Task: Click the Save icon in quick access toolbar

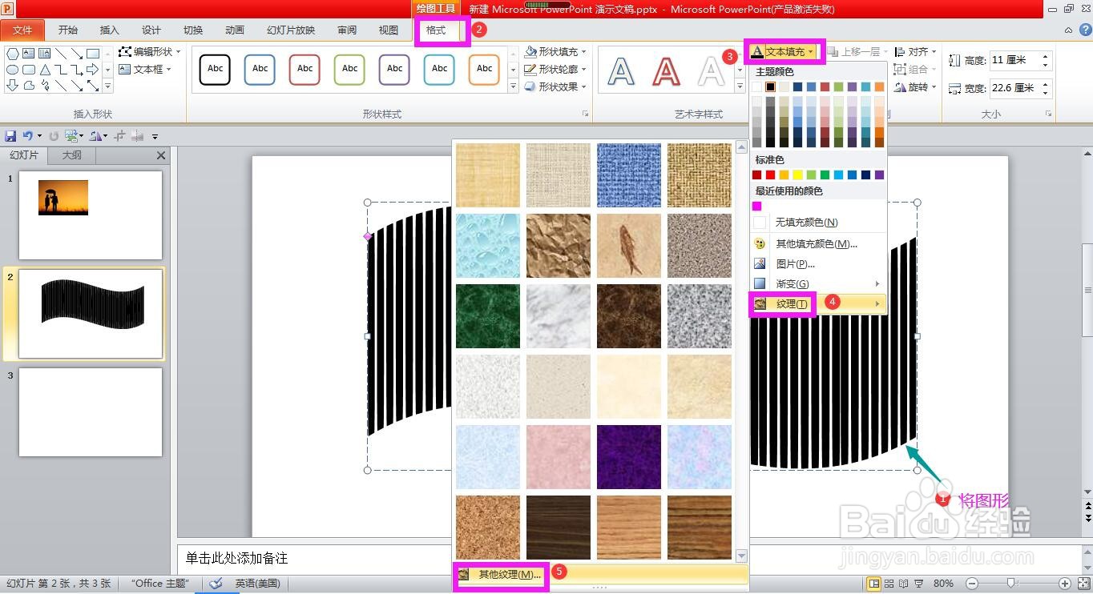Action: tap(10, 136)
